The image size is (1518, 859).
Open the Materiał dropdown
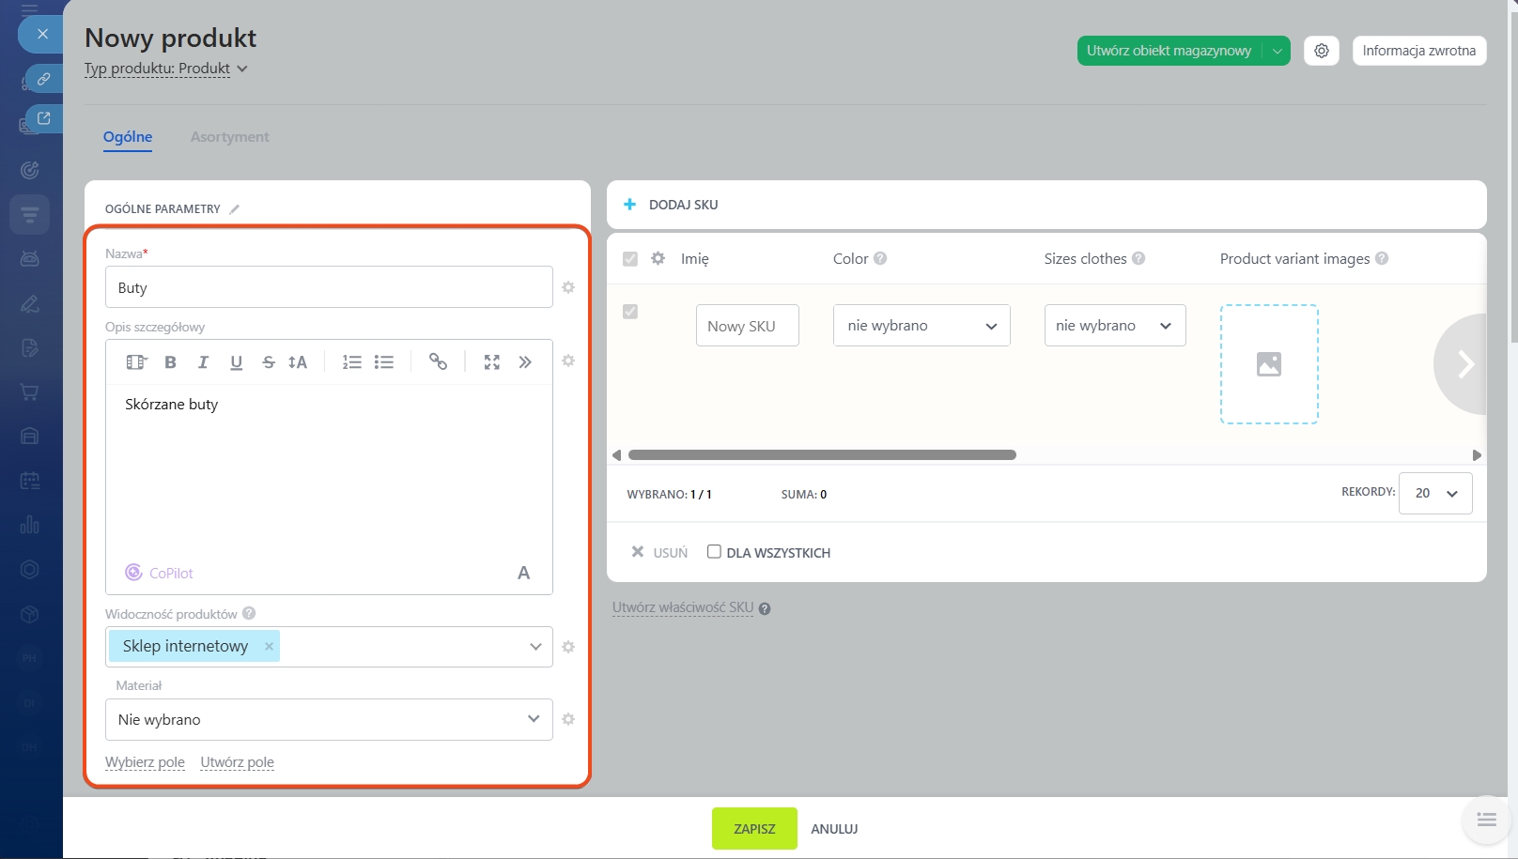coord(329,720)
